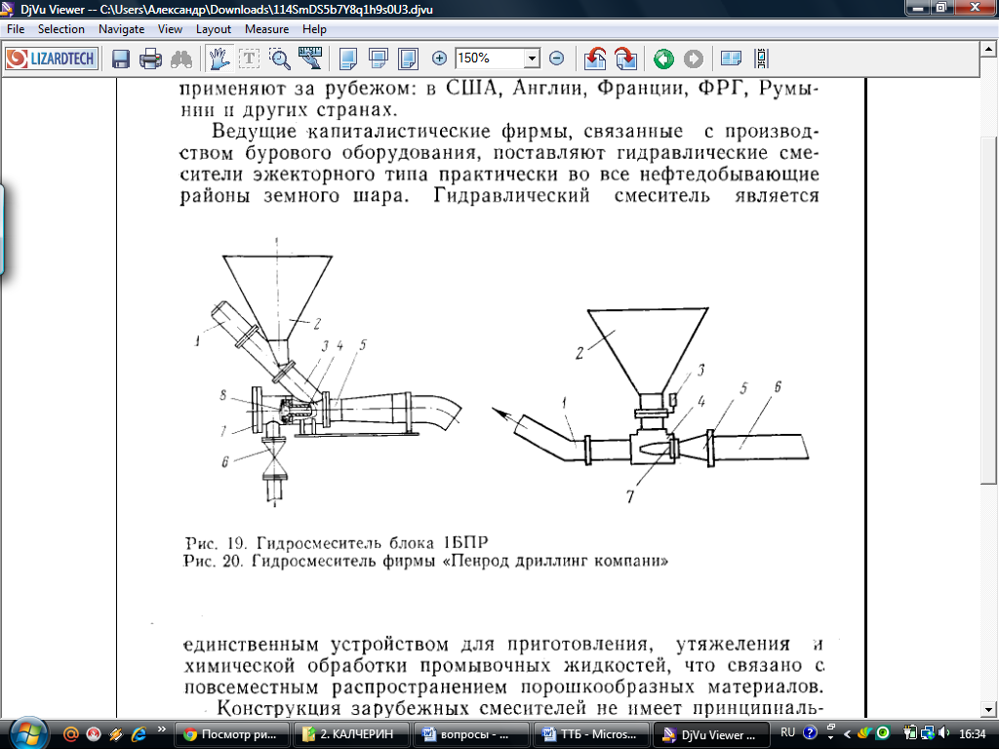
Task: Rotate page counterclockwise
Action: tap(595, 59)
